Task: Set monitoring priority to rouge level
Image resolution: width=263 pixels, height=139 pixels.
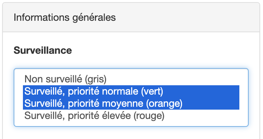Action: point(131,115)
